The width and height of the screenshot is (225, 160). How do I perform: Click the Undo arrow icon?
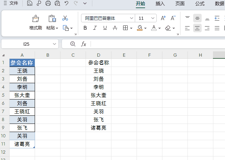pyautogui.click(x=67, y=4)
